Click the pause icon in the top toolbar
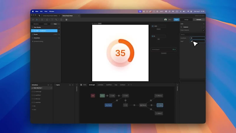Screen dimensions: 236x133 tap(66, 20)
